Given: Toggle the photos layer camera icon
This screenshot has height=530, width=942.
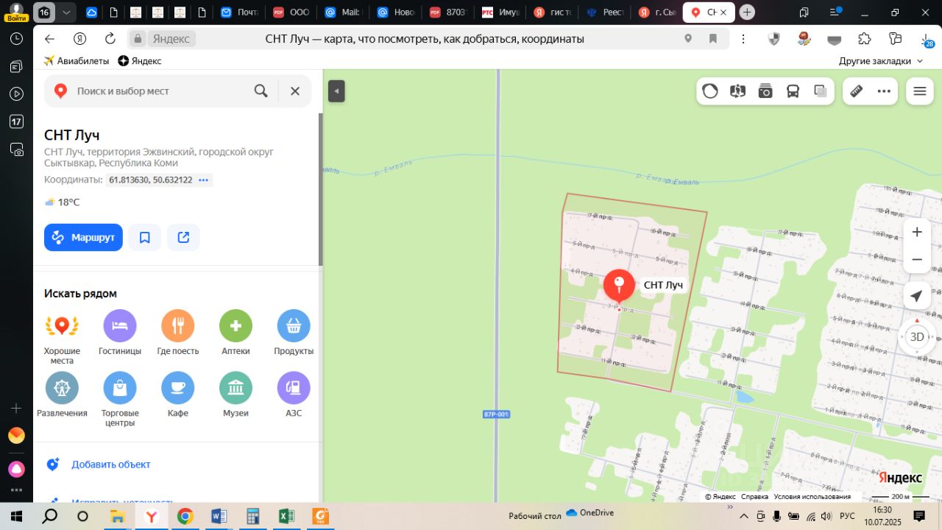Looking at the screenshot, I should 765,91.
